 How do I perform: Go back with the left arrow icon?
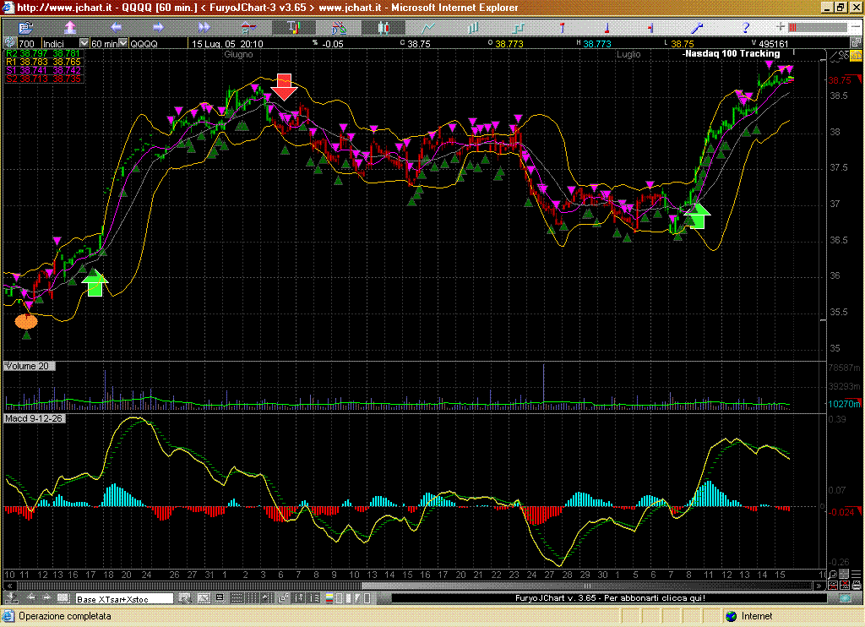117,27
